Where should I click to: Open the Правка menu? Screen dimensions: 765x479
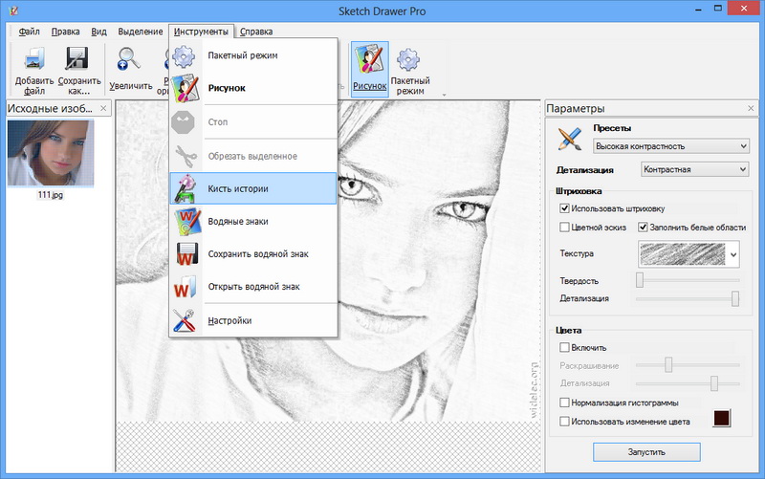click(65, 32)
